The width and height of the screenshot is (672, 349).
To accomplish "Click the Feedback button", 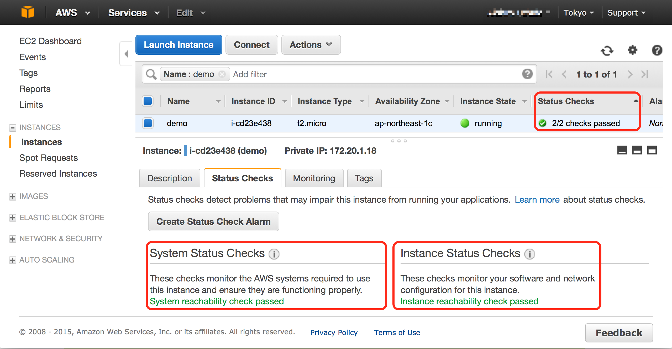I will [619, 333].
